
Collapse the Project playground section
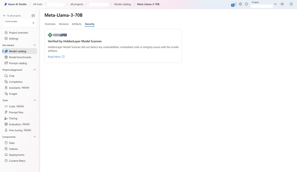tap(34, 70)
